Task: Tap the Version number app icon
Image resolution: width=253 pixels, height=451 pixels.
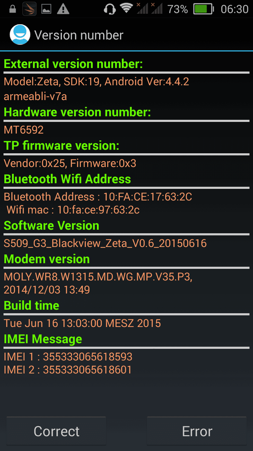Action: [x=20, y=35]
